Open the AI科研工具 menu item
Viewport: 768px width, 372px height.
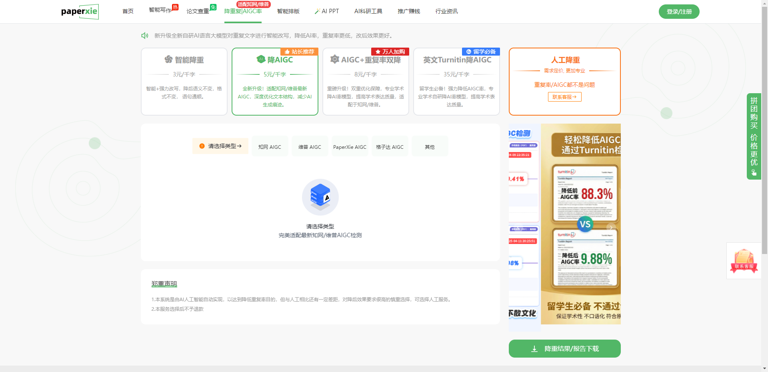pos(368,11)
